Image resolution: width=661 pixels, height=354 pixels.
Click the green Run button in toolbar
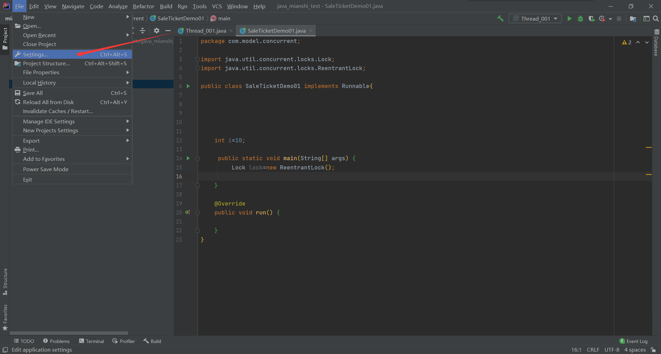pyautogui.click(x=569, y=19)
